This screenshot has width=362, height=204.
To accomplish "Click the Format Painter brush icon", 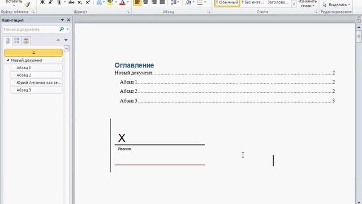I will click(x=27, y=5).
